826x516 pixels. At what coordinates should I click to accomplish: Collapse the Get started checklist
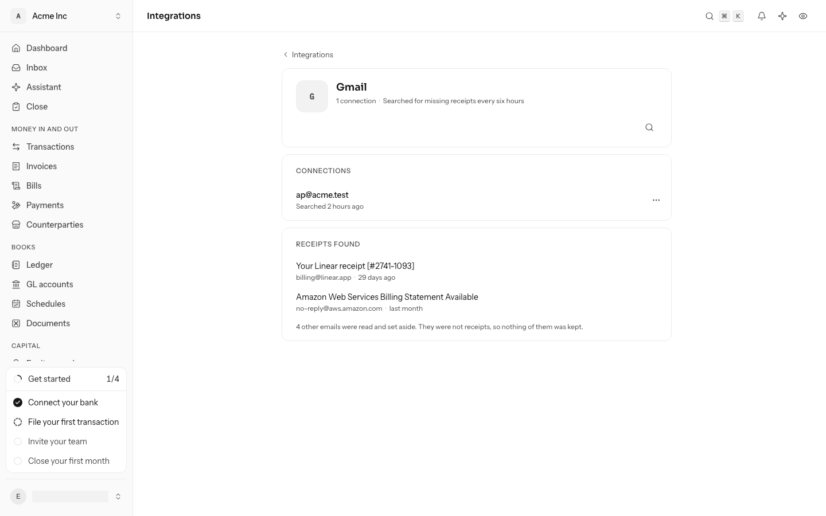(67, 379)
